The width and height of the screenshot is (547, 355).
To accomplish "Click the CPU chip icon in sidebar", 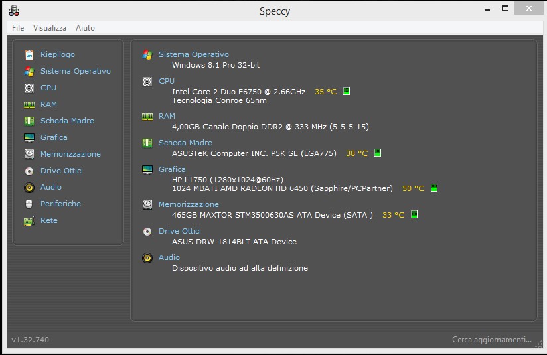I will 29,88.
